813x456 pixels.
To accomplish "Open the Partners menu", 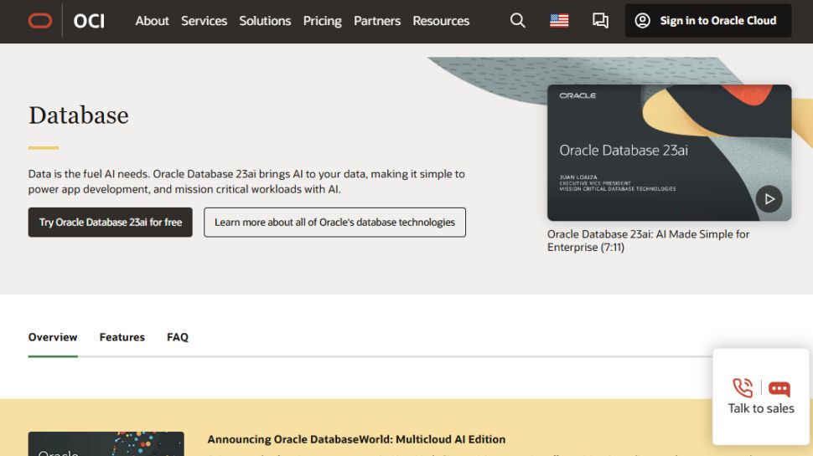I will tap(377, 21).
